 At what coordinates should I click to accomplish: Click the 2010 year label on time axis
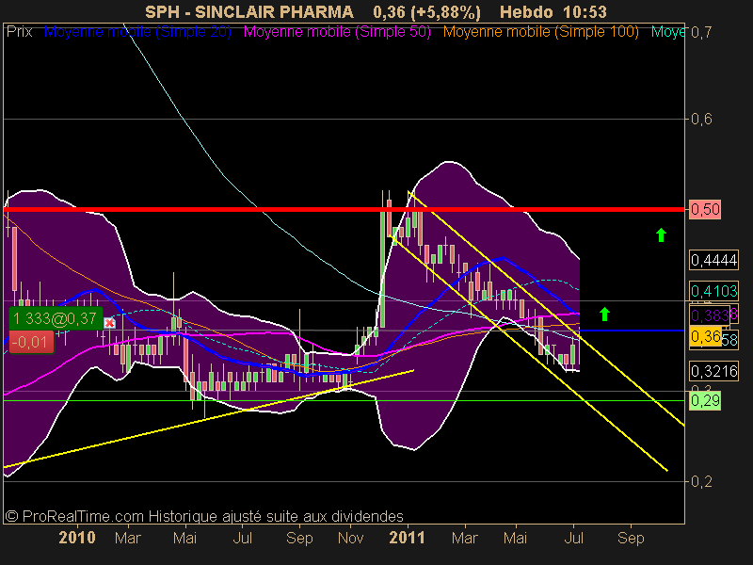[77, 538]
